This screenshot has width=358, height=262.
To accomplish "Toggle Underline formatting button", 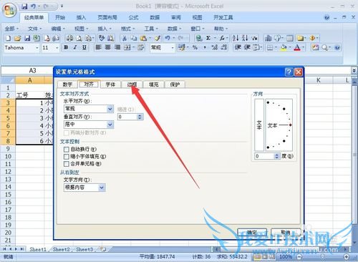I will coord(84,47).
